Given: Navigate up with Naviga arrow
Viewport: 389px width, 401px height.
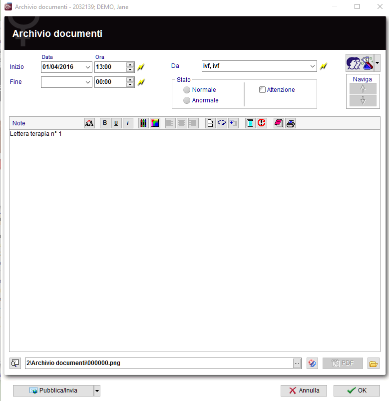Looking at the screenshot, I should coord(363,89).
